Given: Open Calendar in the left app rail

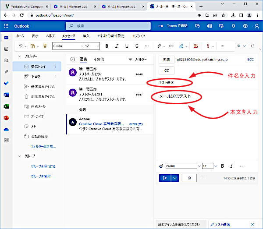Looking at the screenshot, I should pyautogui.click(x=6, y=49).
